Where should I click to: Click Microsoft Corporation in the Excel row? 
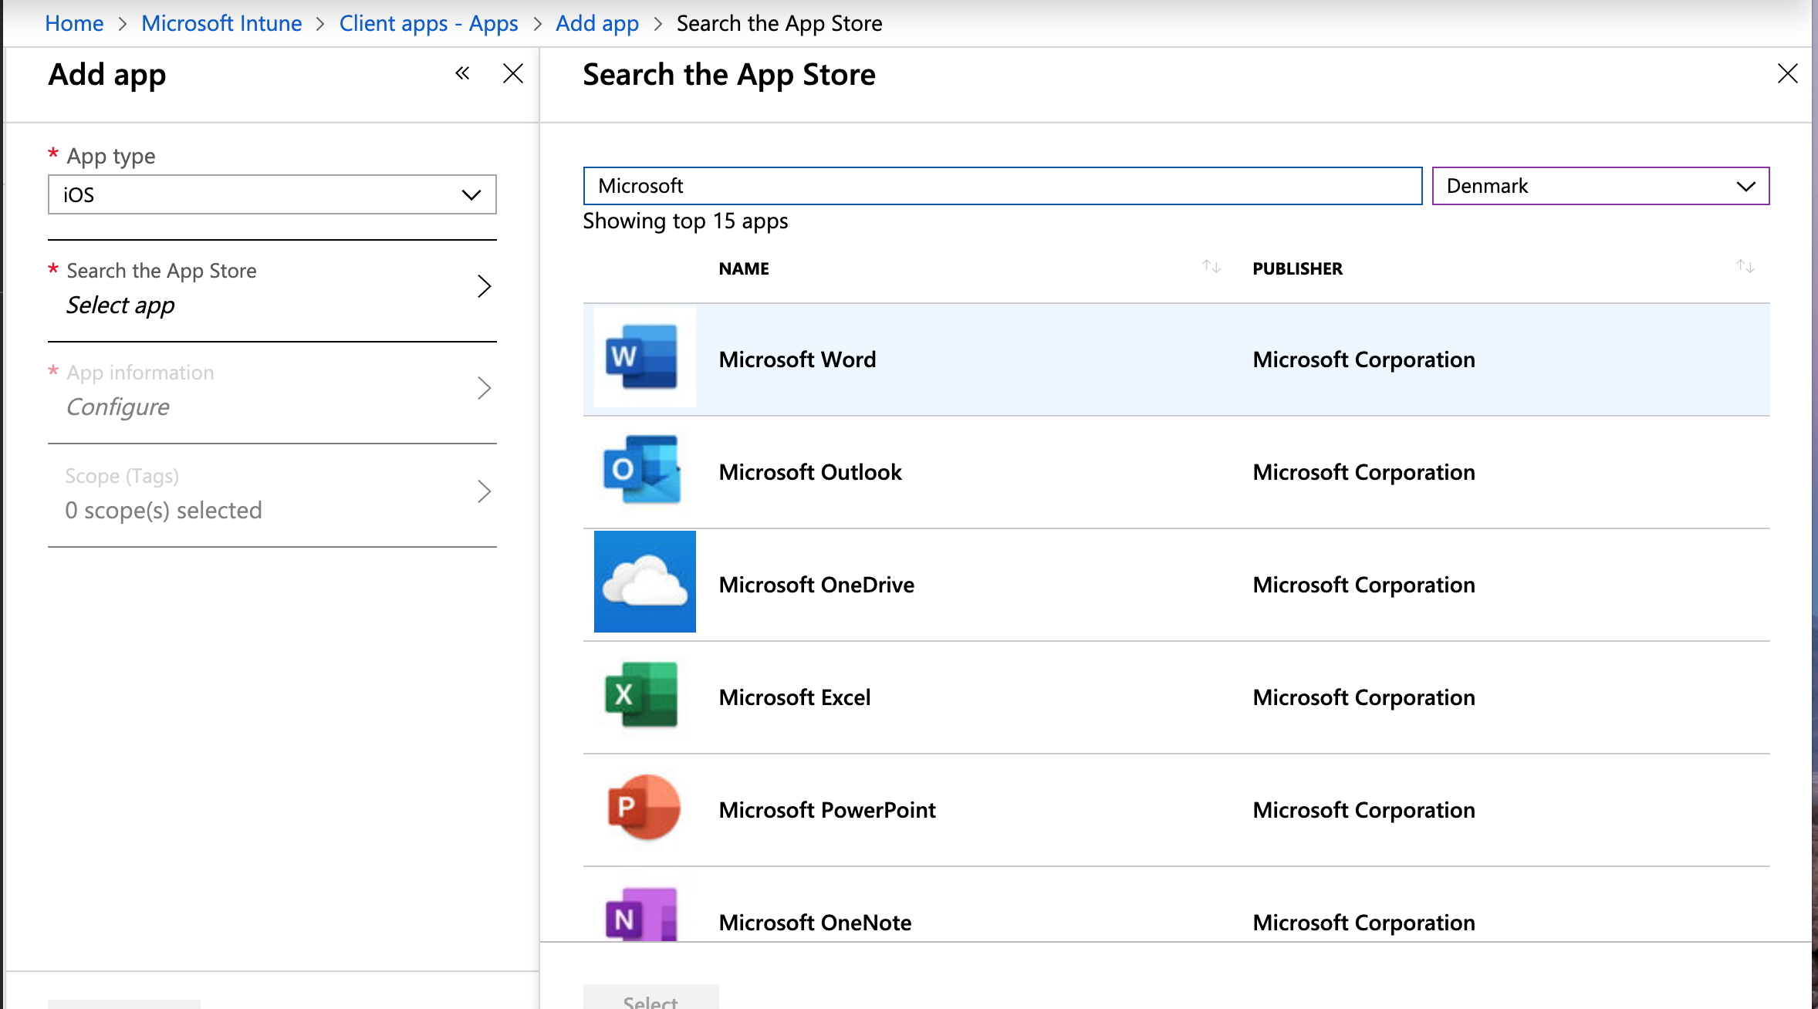point(1363,697)
